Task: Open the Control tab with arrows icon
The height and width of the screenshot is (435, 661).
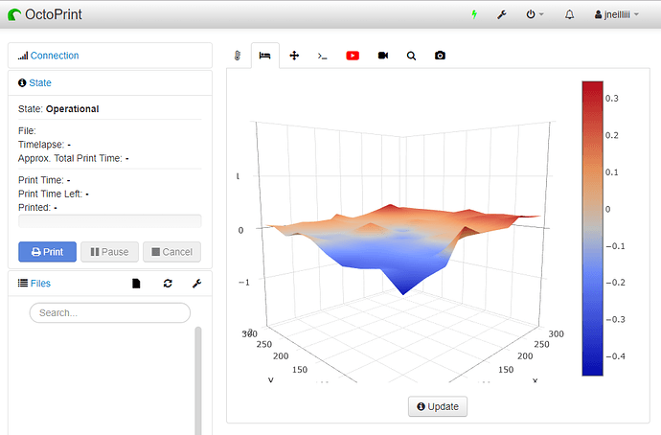Action: coord(294,56)
